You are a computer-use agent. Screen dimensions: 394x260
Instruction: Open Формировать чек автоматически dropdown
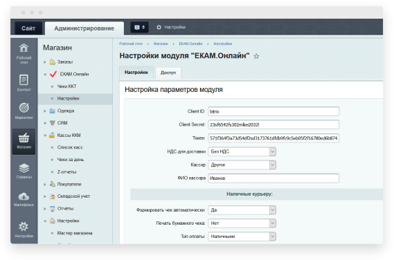coord(242,210)
